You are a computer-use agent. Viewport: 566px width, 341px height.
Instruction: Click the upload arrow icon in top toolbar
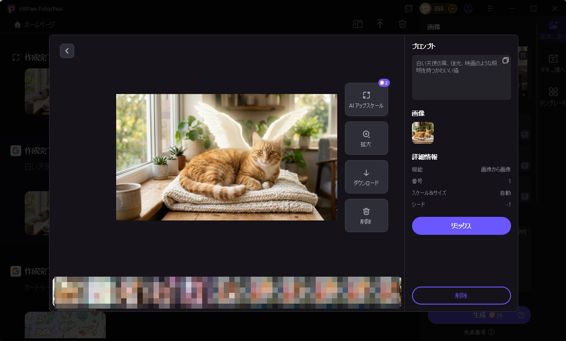380,24
